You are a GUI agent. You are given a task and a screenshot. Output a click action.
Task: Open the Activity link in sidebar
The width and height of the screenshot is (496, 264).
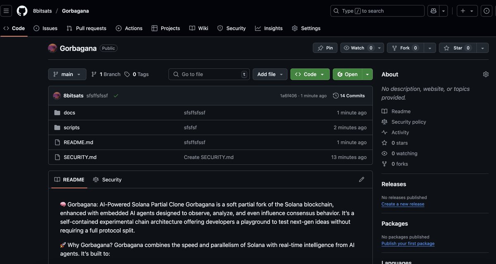tap(395, 133)
